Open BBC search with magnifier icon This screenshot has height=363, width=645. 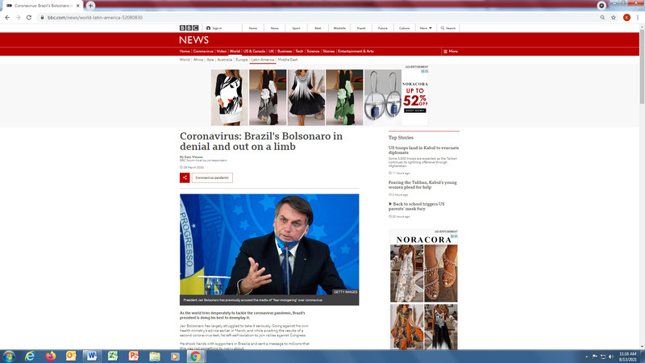[449, 27]
